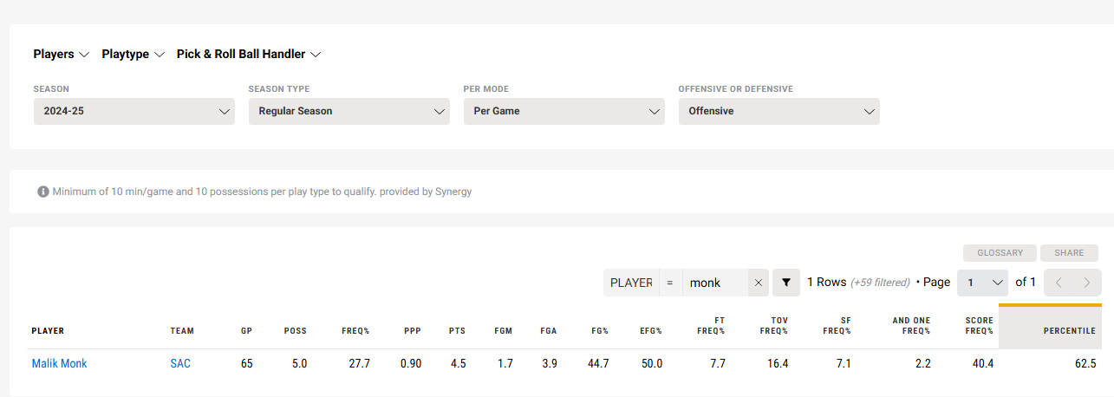
Task: Open the SAC team link
Action: [180, 364]
